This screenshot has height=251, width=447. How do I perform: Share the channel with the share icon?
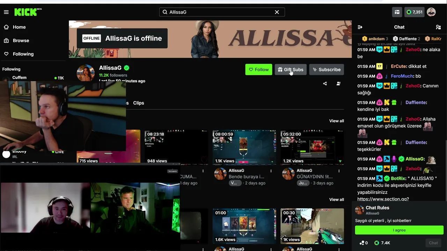325,84
